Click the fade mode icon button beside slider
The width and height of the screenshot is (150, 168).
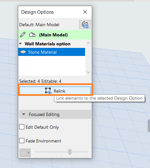pos(25,153)
